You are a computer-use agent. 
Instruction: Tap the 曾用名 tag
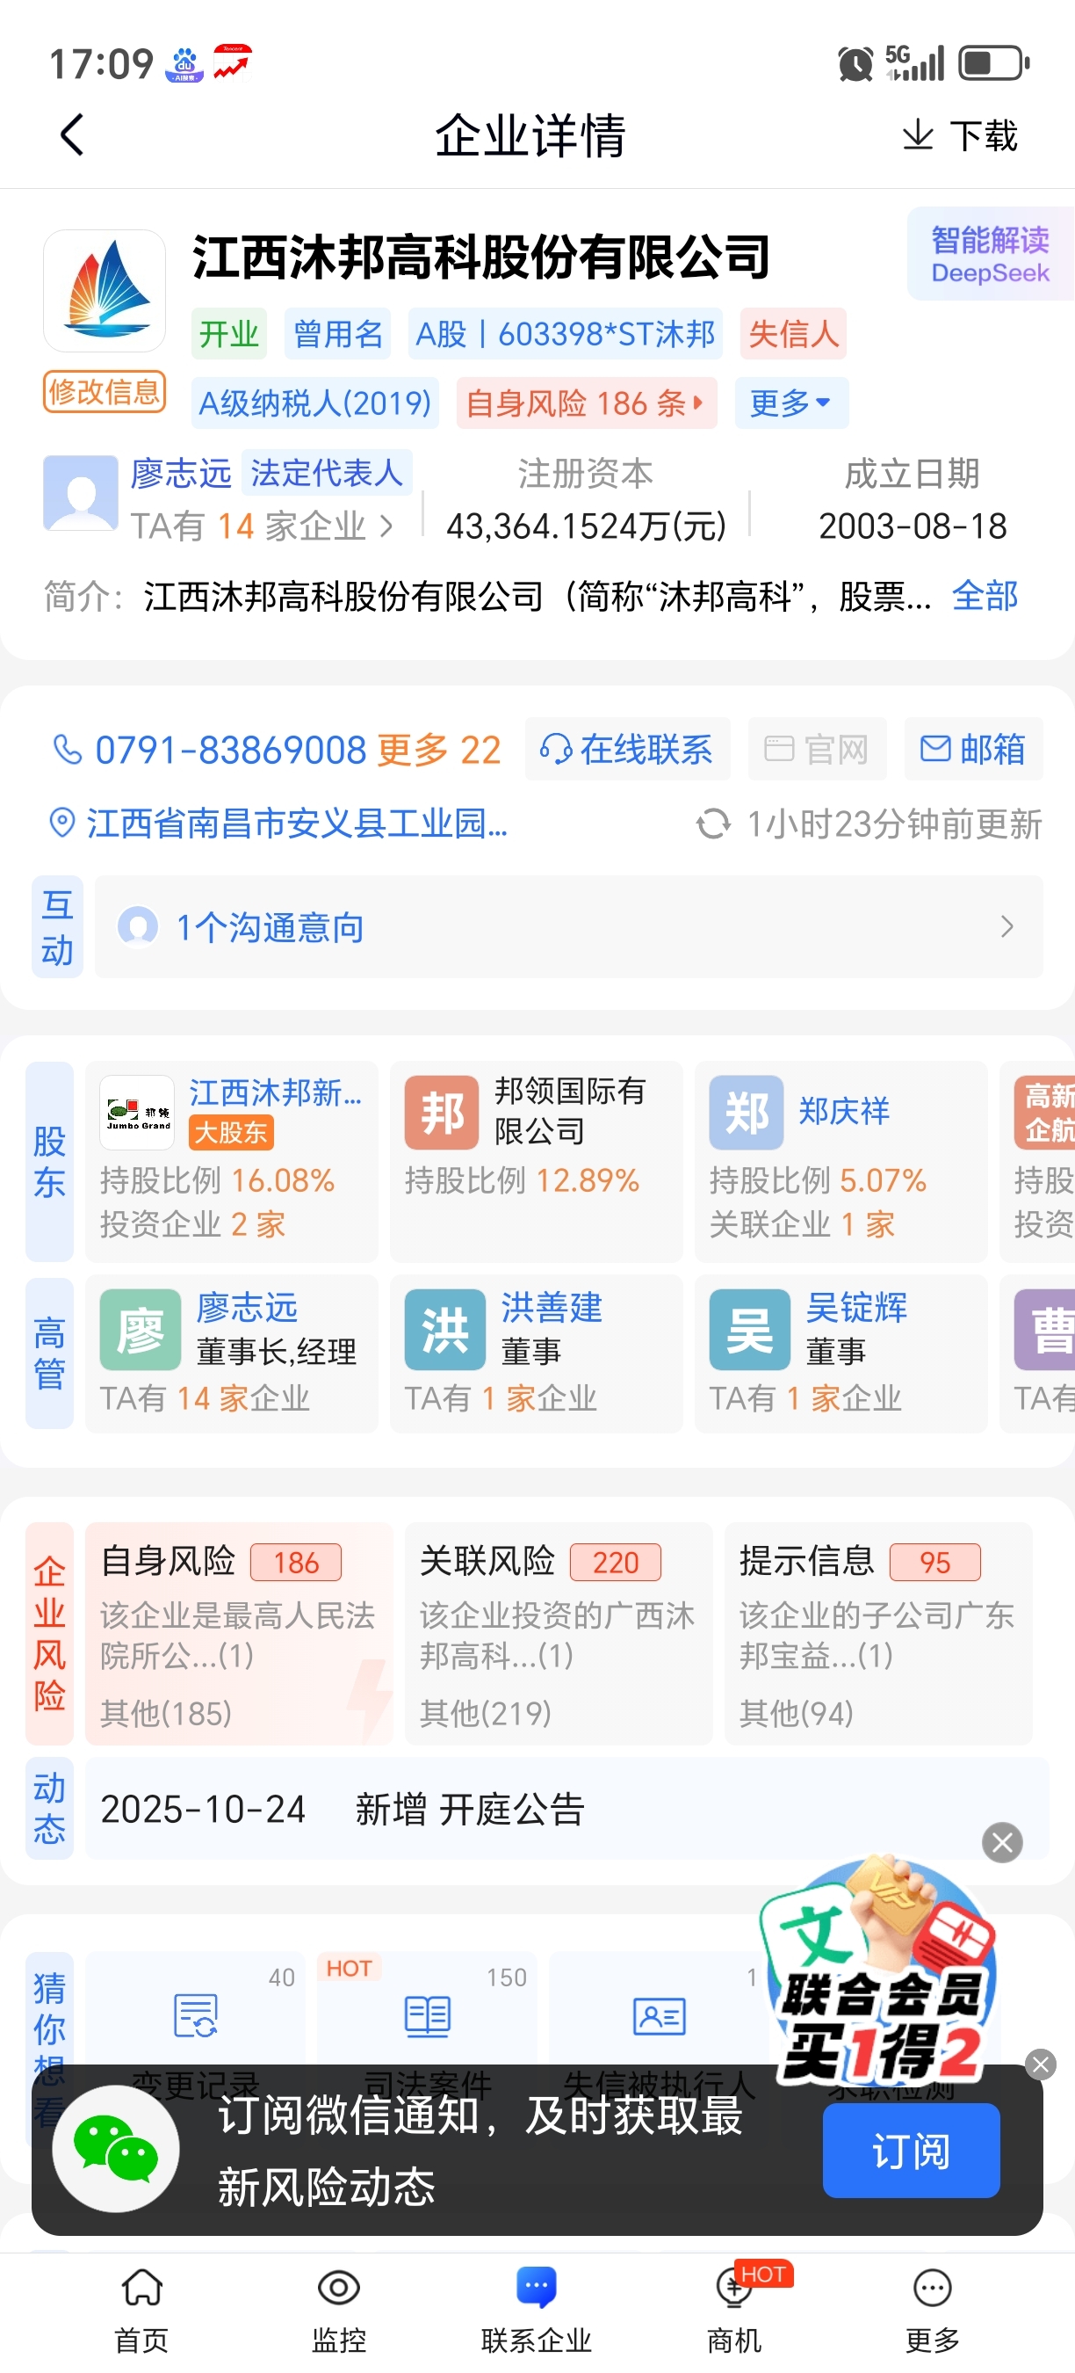pos(338,333)
